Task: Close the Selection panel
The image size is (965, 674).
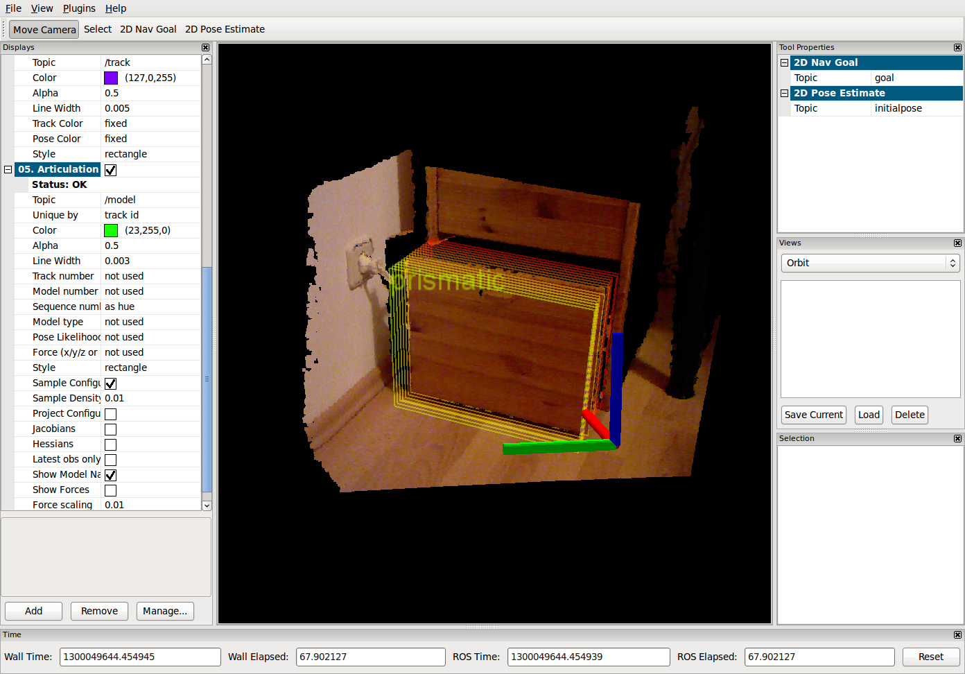Action: [957, 439]
